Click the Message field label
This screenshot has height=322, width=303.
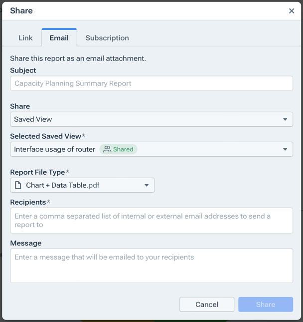(x=25, y=243)
